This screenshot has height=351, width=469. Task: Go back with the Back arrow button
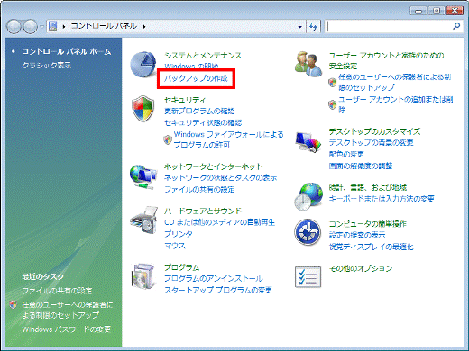(x=14, y=27)
